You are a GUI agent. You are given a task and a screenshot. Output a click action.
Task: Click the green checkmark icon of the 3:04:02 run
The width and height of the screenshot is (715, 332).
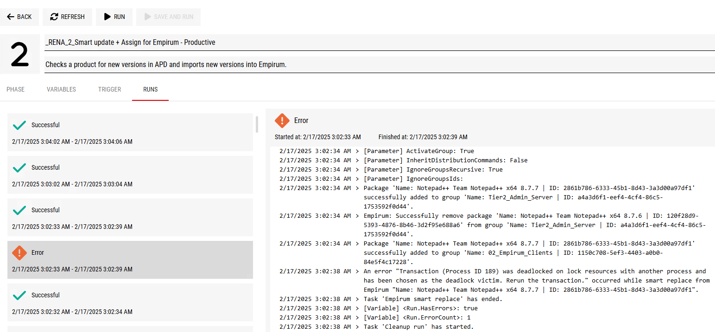pyautogui.click(x=19, y=125)
